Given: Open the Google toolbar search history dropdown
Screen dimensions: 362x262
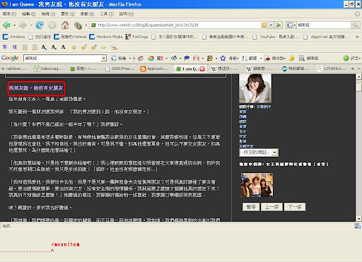Looking at the screenshot, I should pyautogui.click(x=104, y=58).
